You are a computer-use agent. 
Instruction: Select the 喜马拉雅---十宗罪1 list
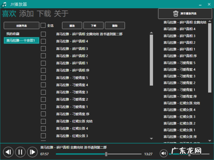pos(21,40)
